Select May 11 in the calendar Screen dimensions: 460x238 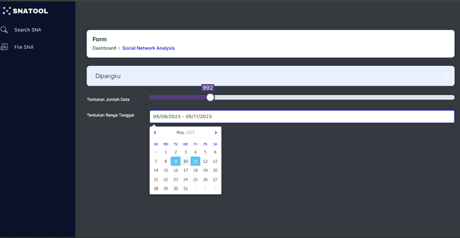pyautogui.click(x=195, y=161)
